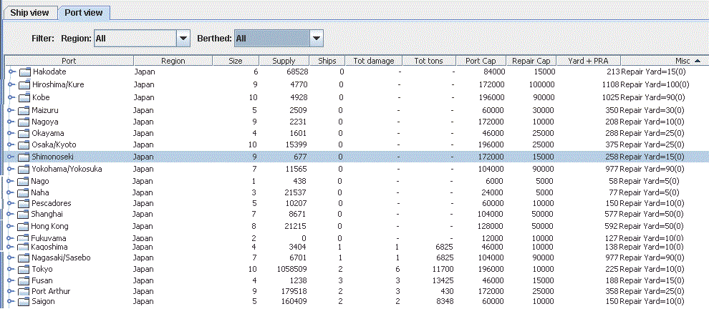Viewport: 709px width, 314px height.
Task: Expand the Hakodate port node
Action: [11, 72]
